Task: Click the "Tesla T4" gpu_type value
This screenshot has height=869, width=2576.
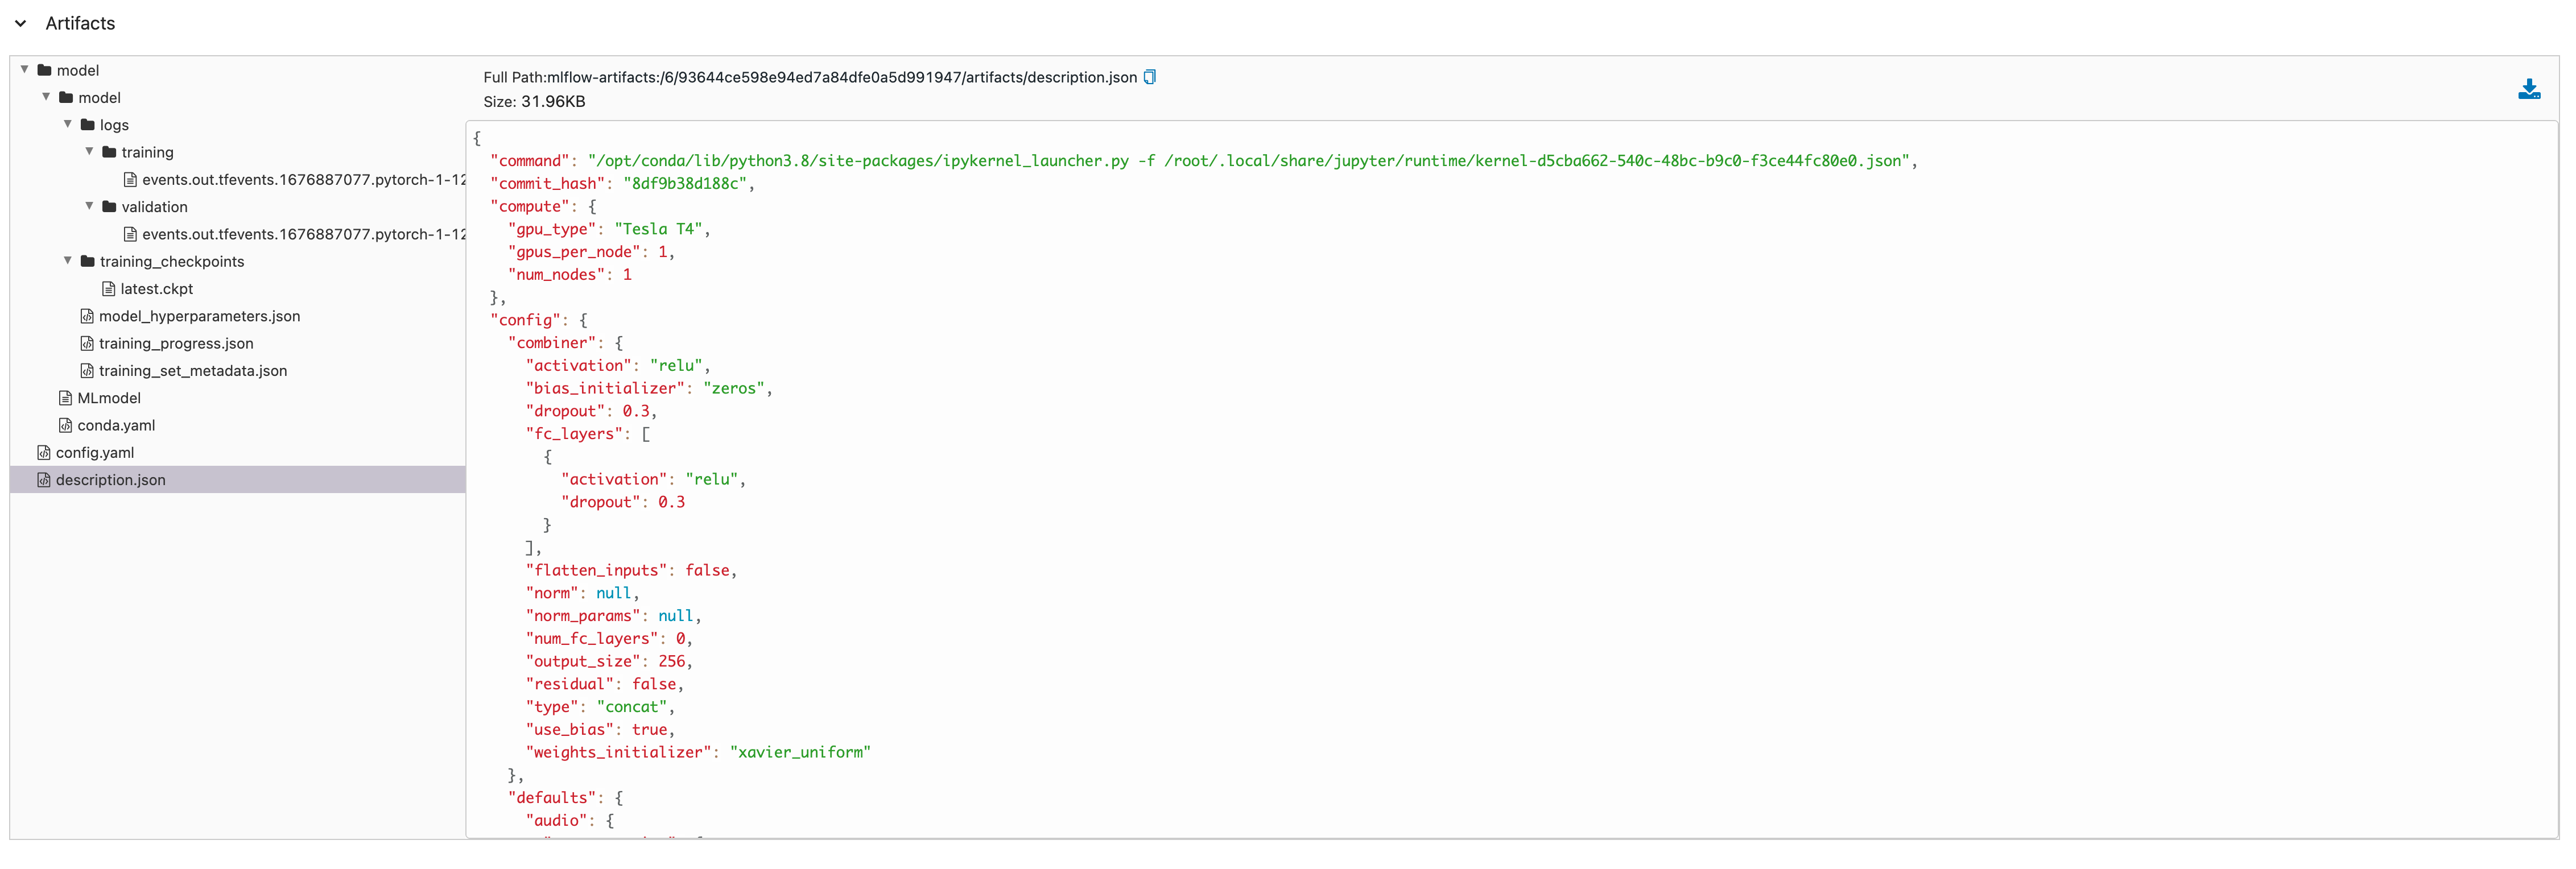Action: [658, 229]
